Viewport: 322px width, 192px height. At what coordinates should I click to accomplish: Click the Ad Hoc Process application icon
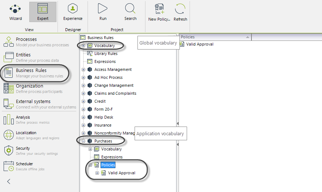coord(90,77)
